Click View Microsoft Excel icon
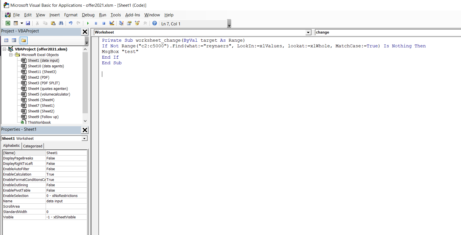 point(8,23)
